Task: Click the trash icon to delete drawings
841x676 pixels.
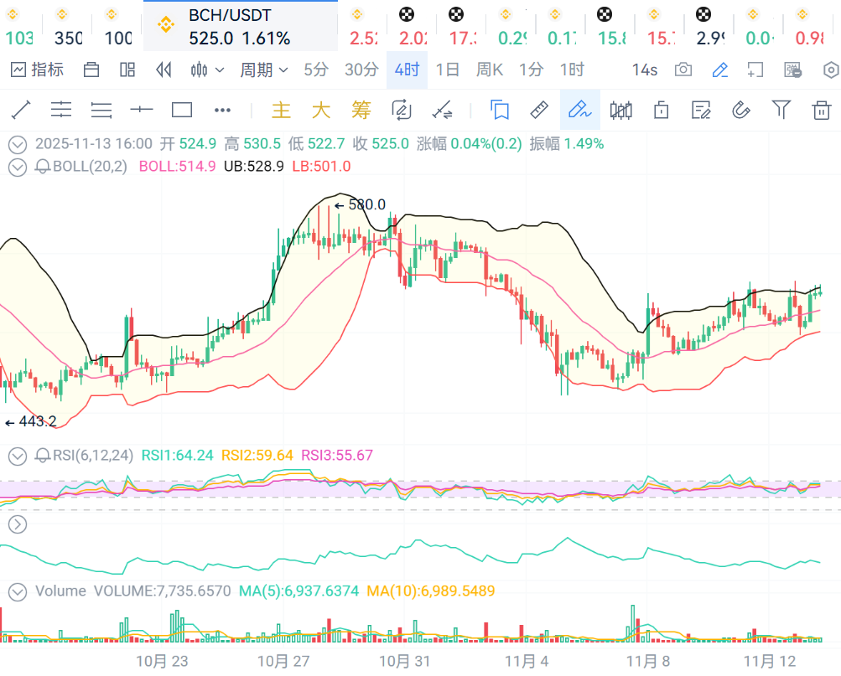Action: [x=821, y=110]
